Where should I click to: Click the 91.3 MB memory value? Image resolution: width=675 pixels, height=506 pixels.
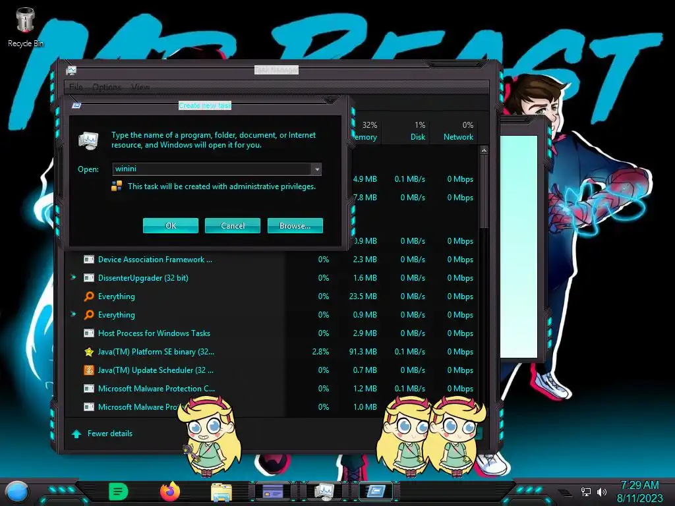[363, 352]
